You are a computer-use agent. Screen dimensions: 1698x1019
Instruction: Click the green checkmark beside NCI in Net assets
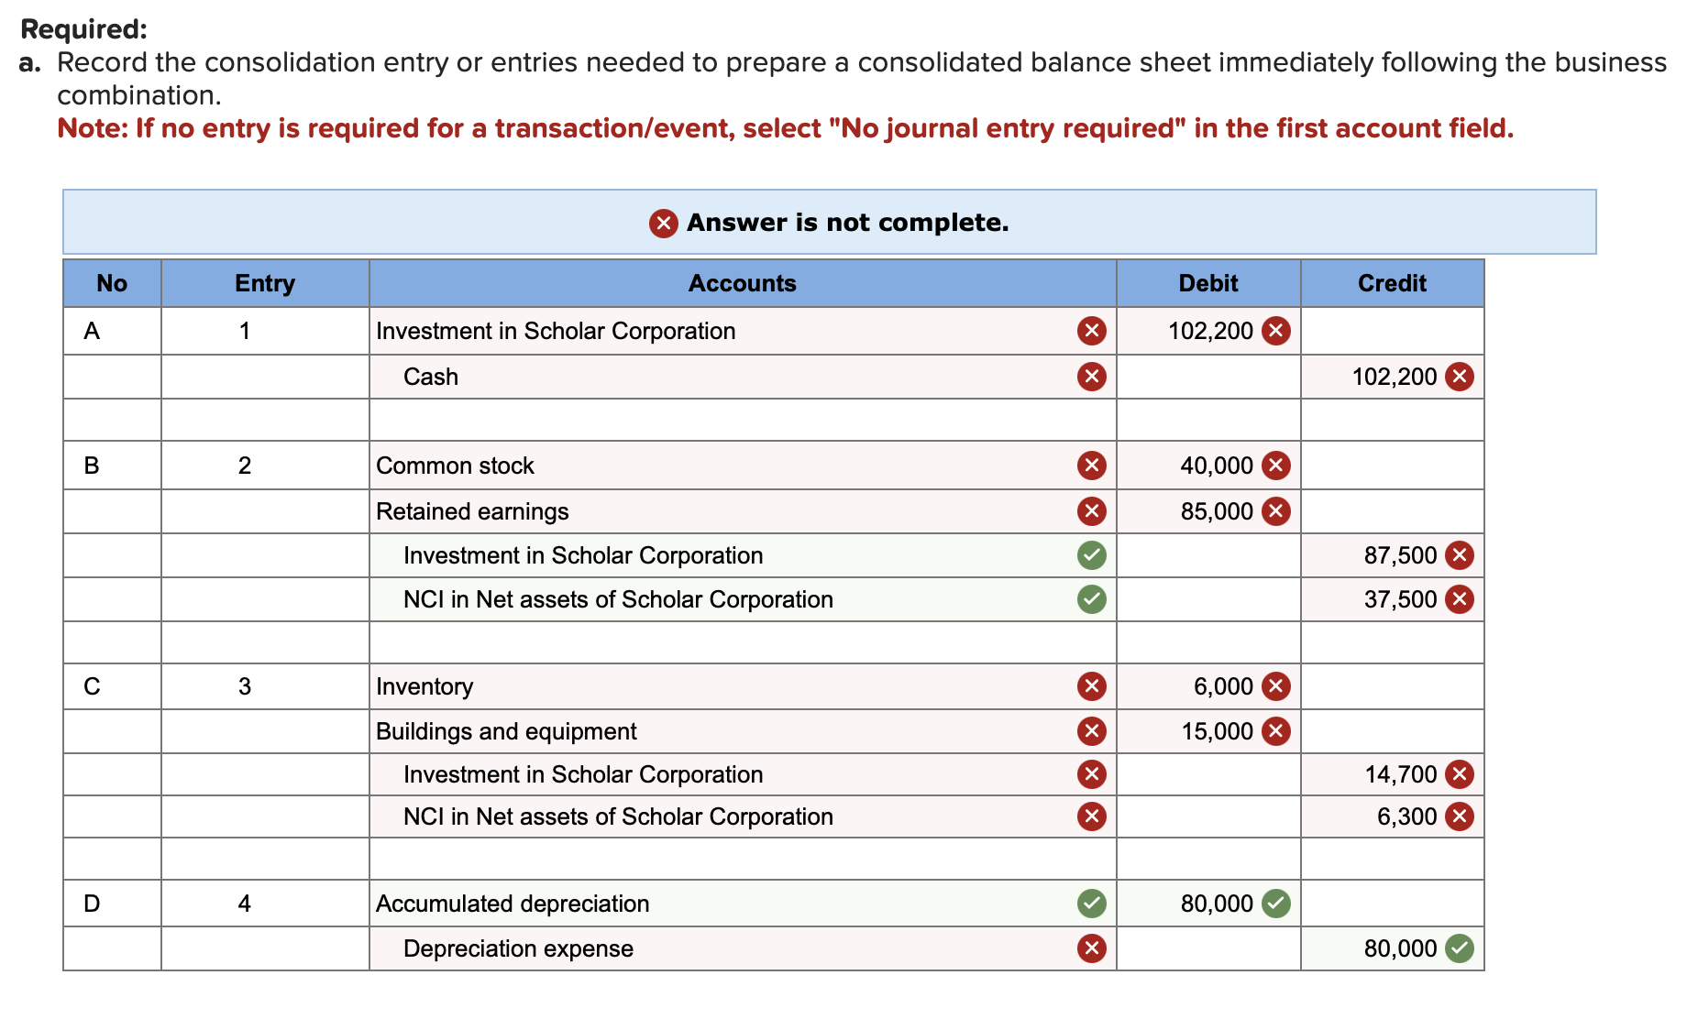pos(1090,599)
